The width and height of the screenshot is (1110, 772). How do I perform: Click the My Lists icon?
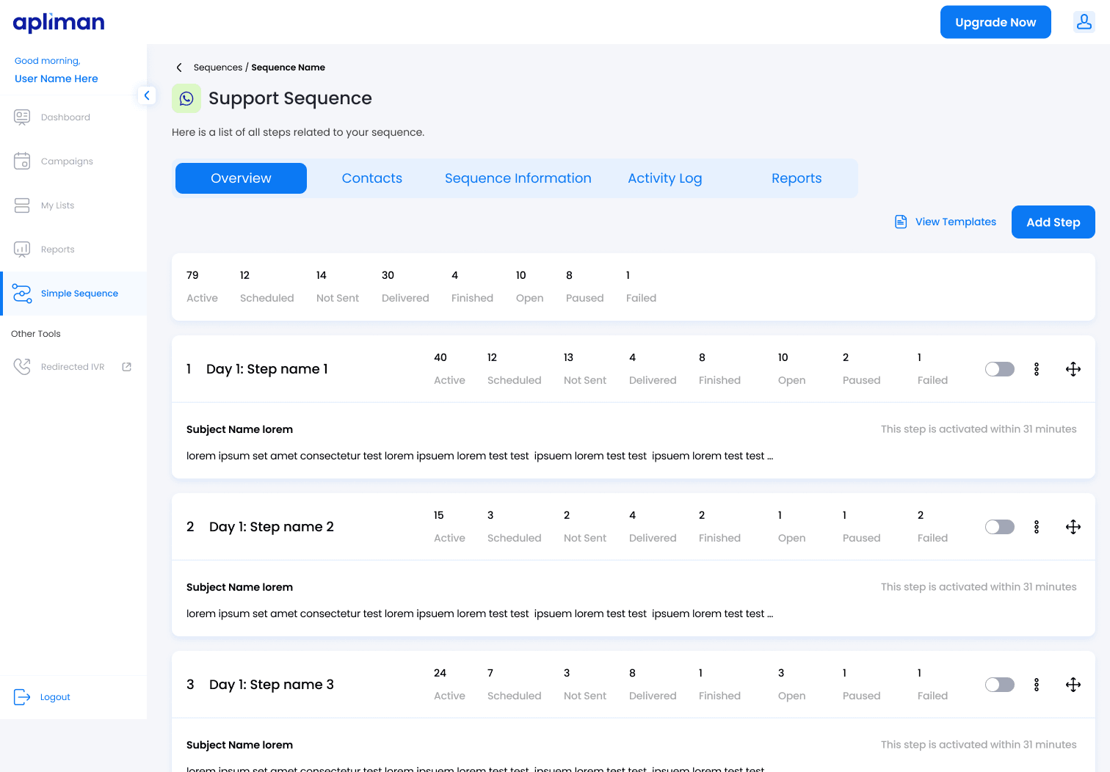point(22,205)
